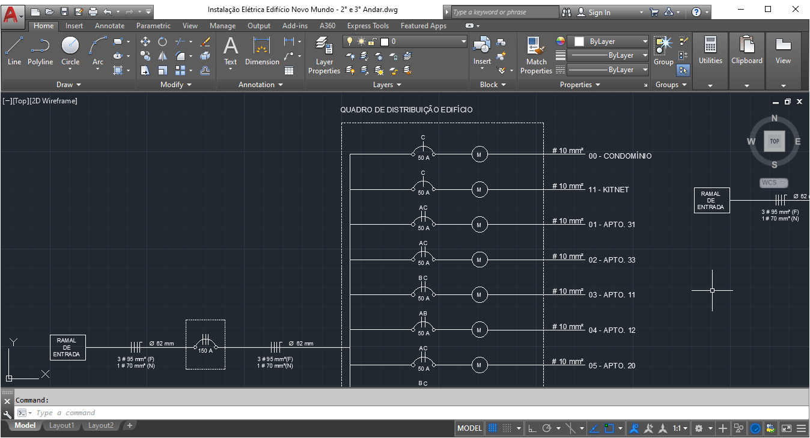Expand the Clipboard panel
This screenshot has height=438, width=810.
(x=747, y=85)
